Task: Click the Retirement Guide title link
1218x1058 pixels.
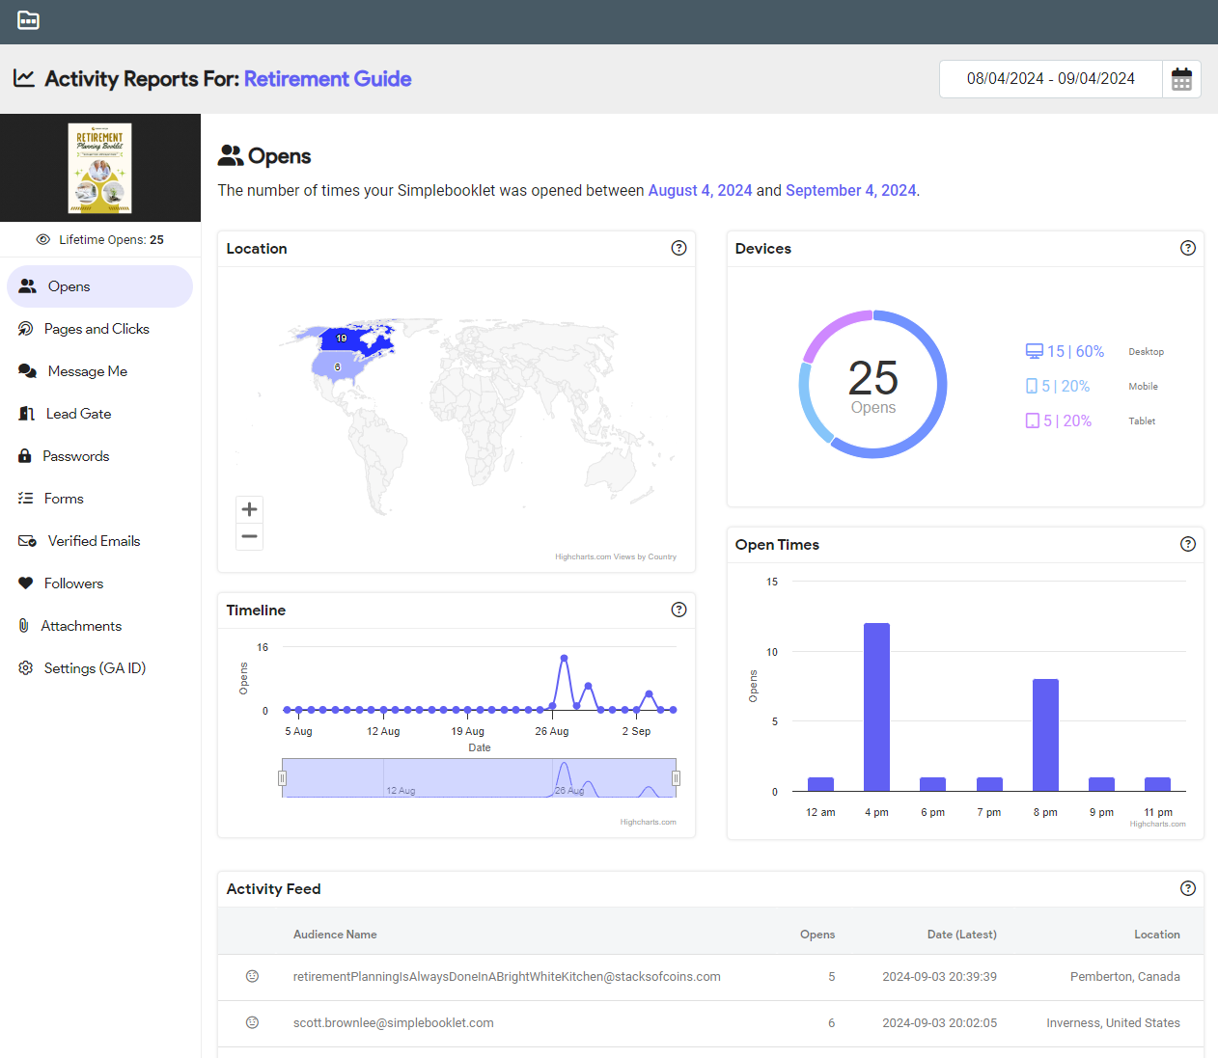Action: point(327,79)
